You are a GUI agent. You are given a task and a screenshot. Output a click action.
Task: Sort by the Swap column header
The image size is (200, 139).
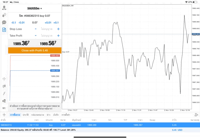click(x=152, y=120)
